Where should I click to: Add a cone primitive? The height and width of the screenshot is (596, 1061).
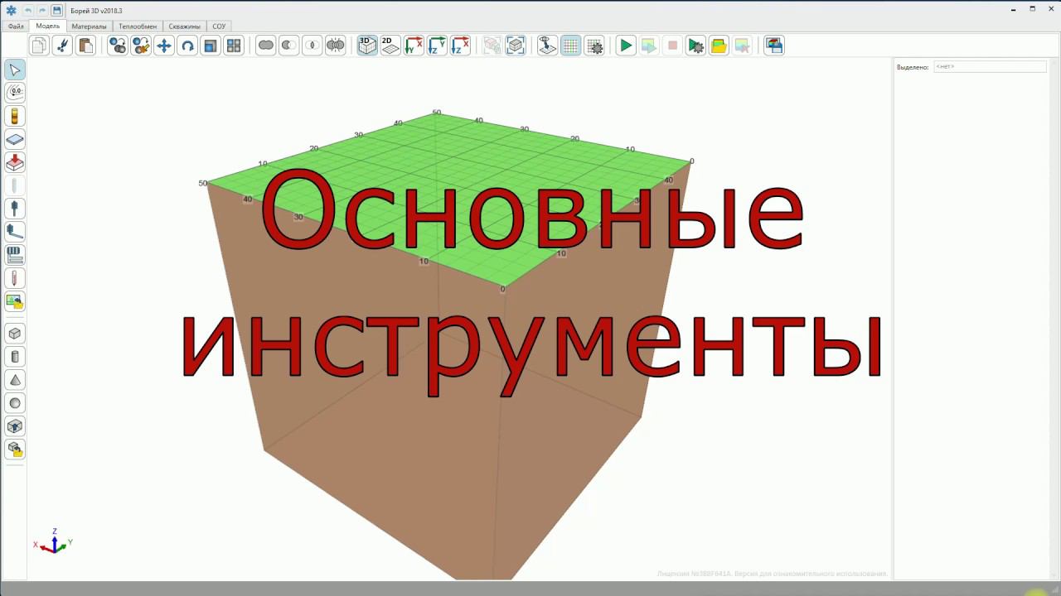click(15, 380)
